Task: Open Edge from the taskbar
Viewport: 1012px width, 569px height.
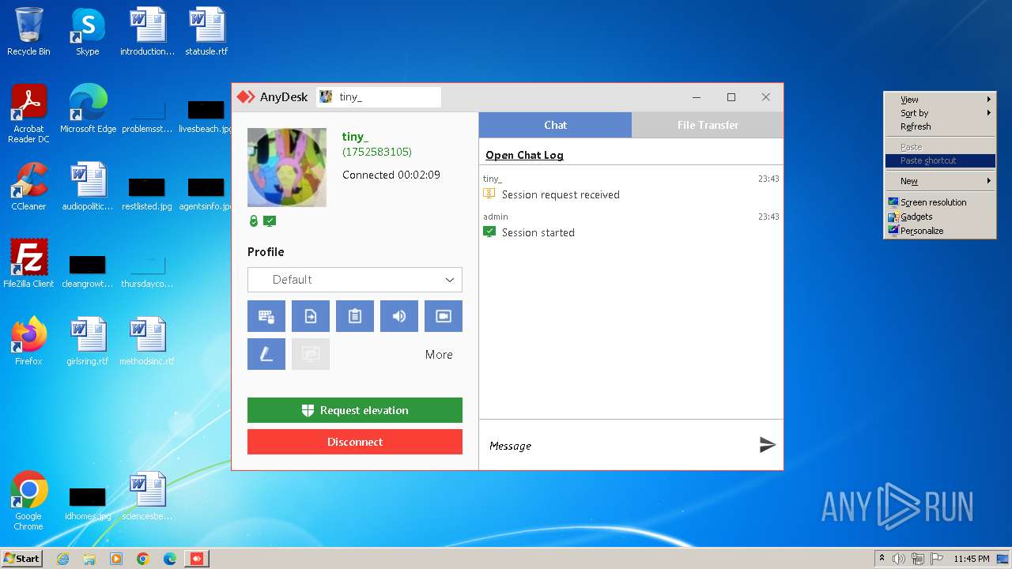Action: click(170, 559)
